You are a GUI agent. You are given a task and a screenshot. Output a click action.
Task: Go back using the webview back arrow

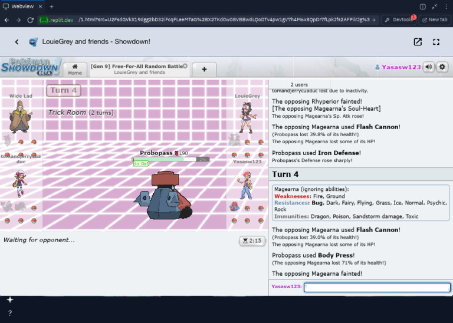pos(17,42)
